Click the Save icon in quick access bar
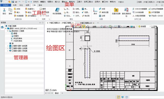 [13, 2]
